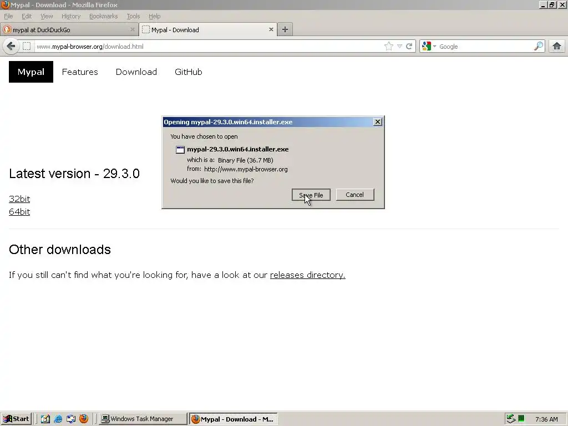Open the releases directory link

click(x=307, y=275)
